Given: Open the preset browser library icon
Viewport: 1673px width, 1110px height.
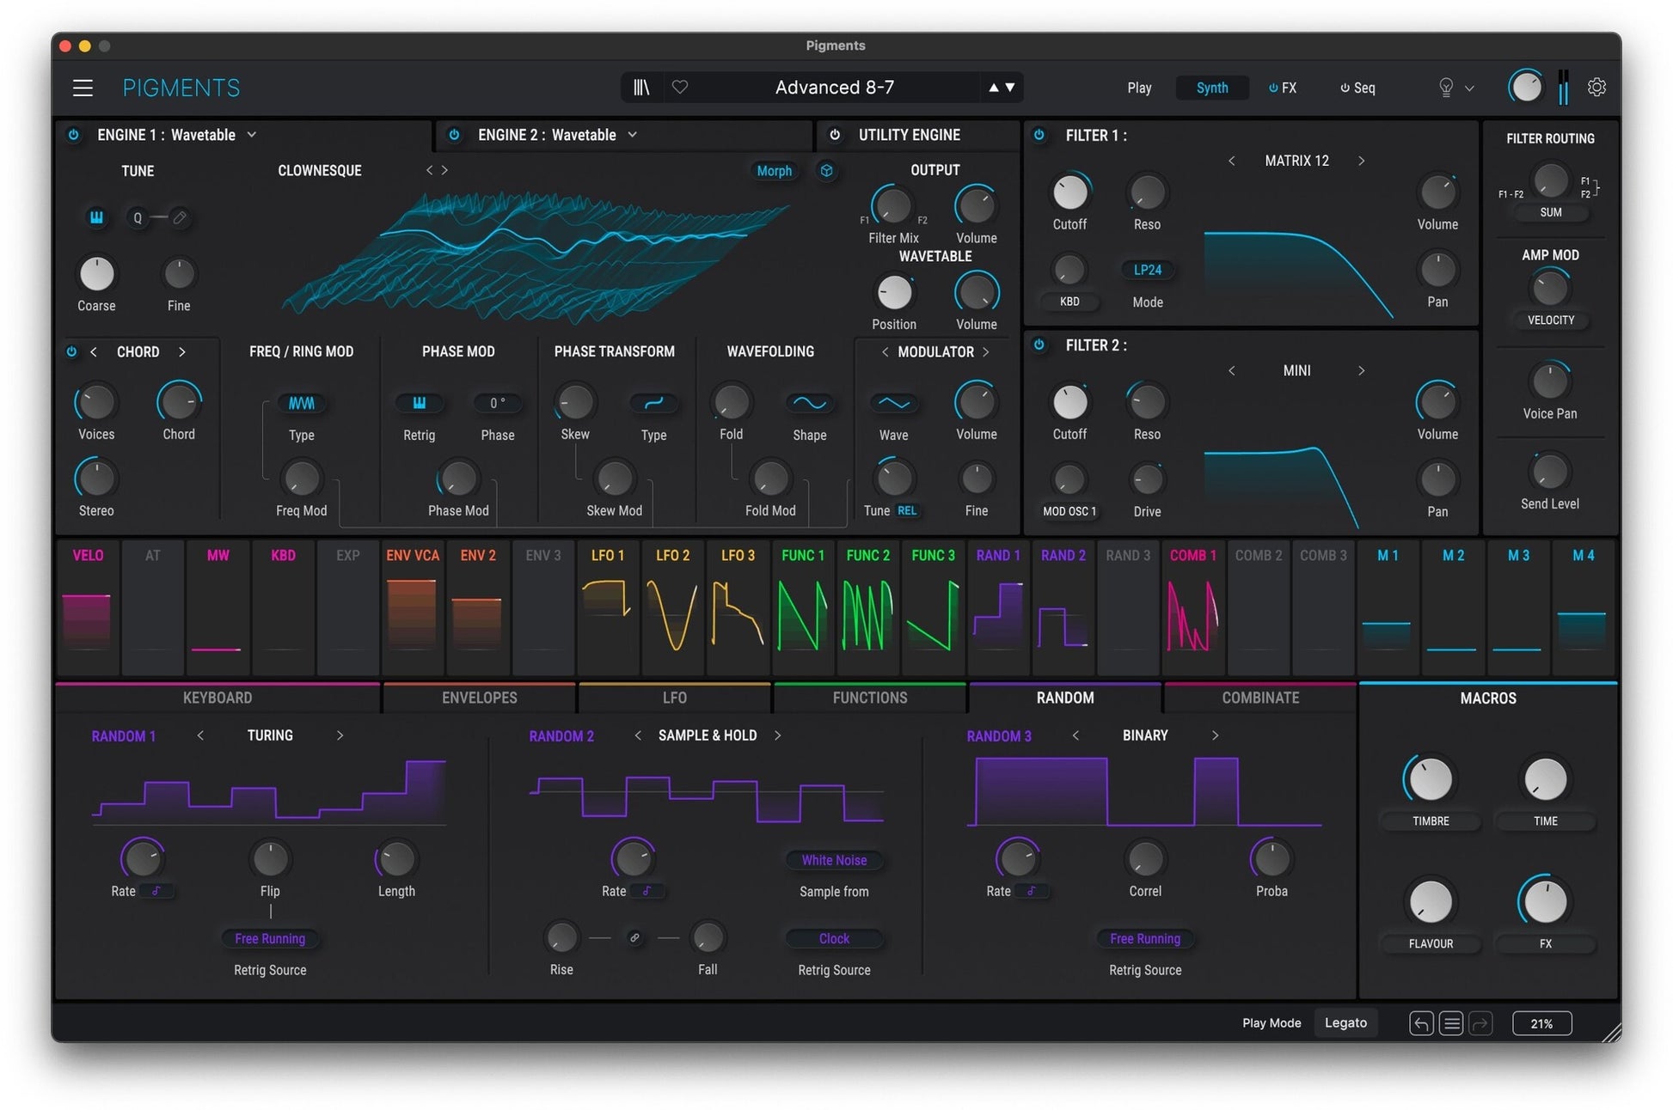Looking at the screenshot, I should pyautogui.click(x=641, y=88).
